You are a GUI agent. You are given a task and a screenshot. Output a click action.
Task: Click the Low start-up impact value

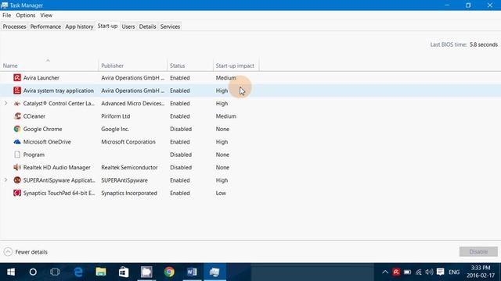click(221, 193)
